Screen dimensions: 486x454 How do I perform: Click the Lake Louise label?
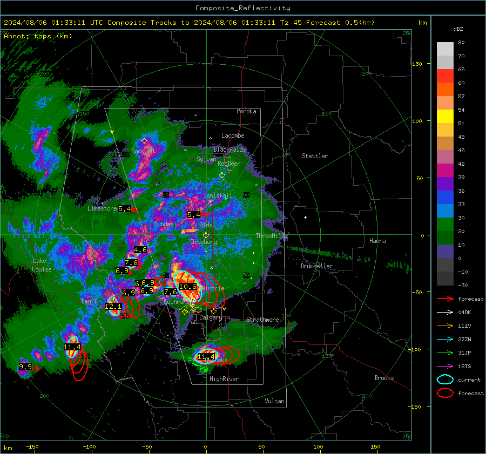(42, 265)
